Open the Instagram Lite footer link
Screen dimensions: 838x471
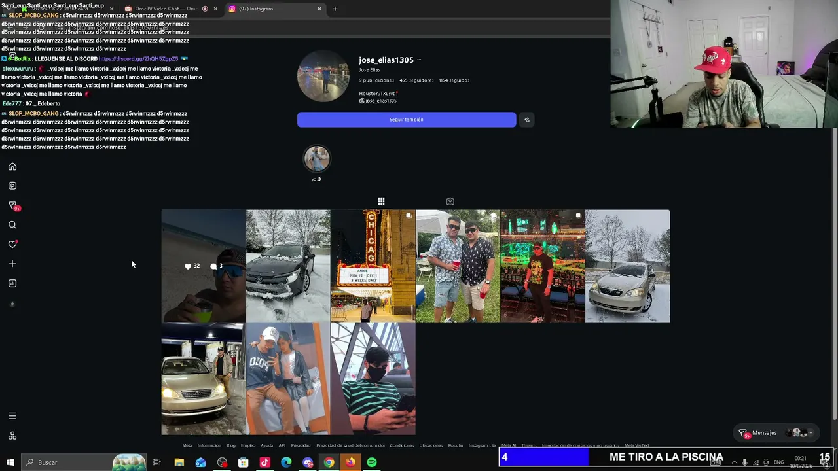(x=483, y=445)
